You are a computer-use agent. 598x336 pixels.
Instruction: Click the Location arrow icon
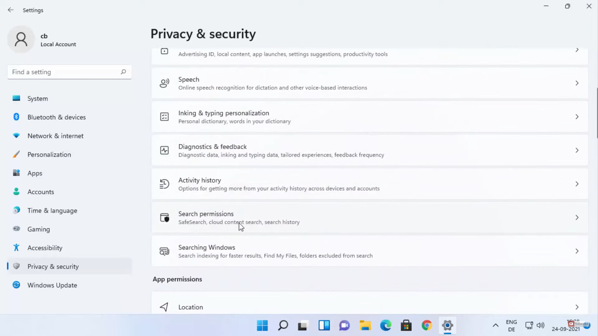tap(164, 307)
